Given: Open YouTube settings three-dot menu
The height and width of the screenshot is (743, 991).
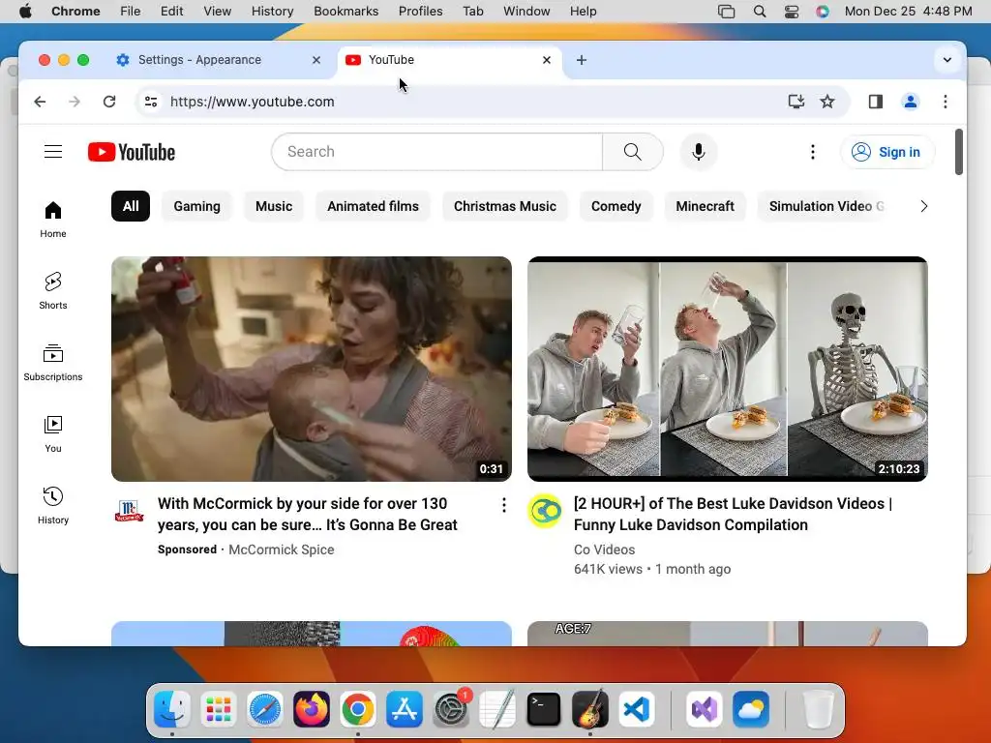Looking at the screenshot, I should (x=813, y=152).
